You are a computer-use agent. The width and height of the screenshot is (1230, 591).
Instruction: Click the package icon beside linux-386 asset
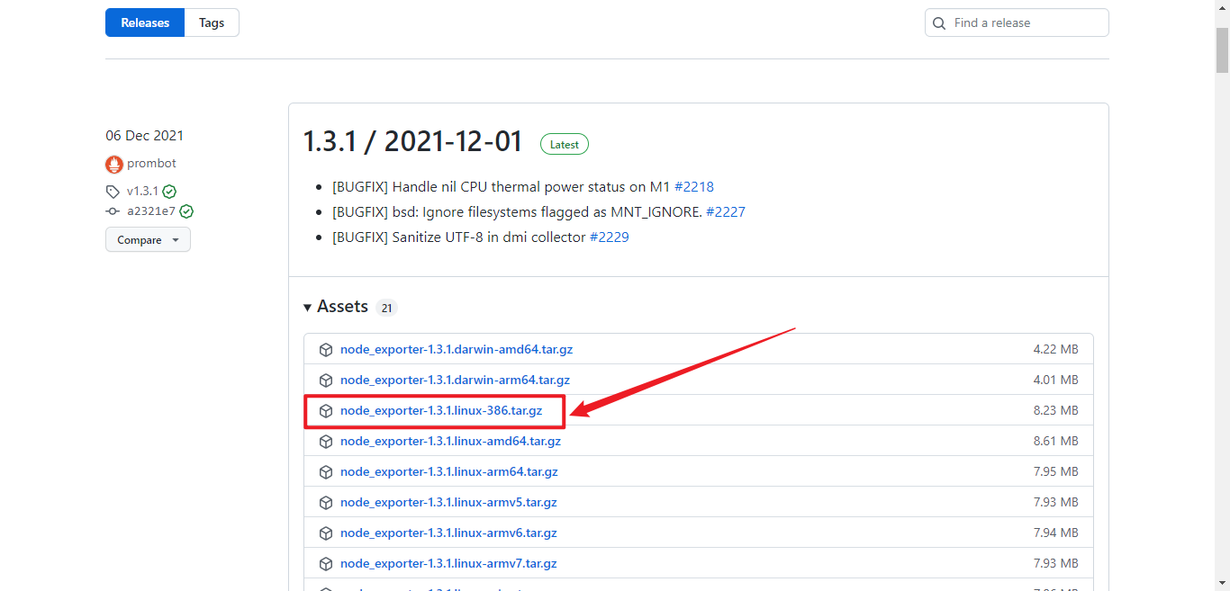[326, 410]
